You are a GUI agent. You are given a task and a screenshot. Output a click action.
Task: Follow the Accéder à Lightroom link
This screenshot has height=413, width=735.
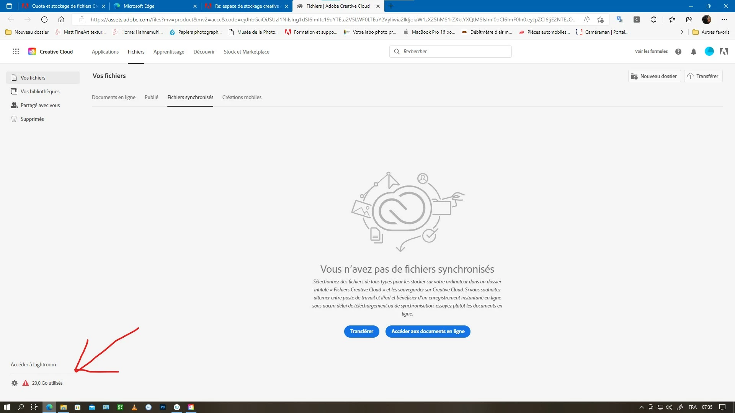33,365
